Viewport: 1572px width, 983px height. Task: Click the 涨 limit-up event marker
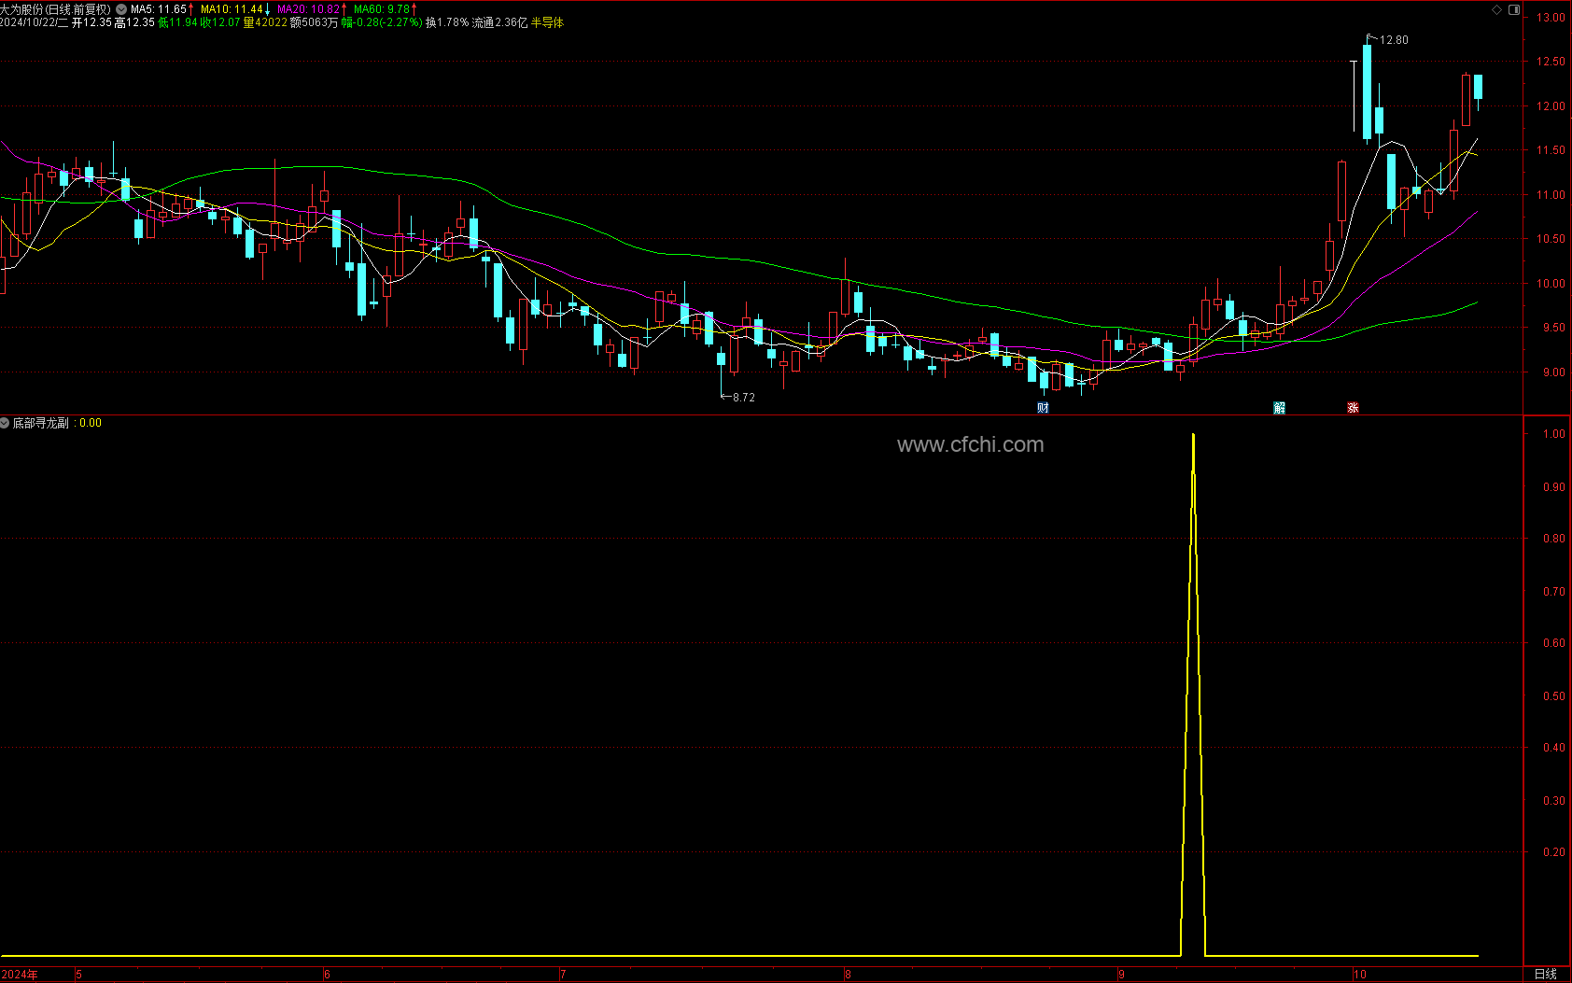[x=1353, y=407]
